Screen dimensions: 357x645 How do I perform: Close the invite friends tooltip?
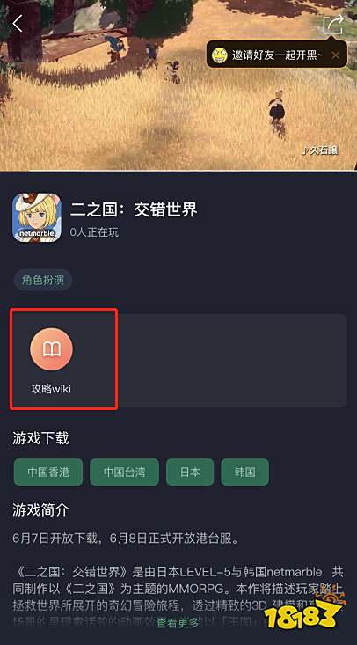click(x=336, y=55)
